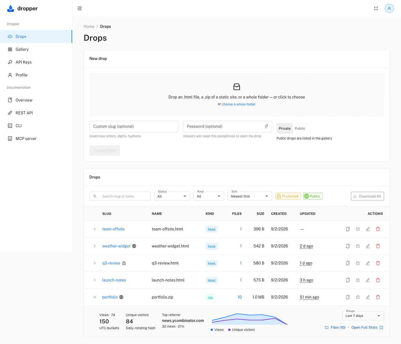Screen dimensions: 401x344
Task: Expand the q3-review row details
Action: click(95, 263)
